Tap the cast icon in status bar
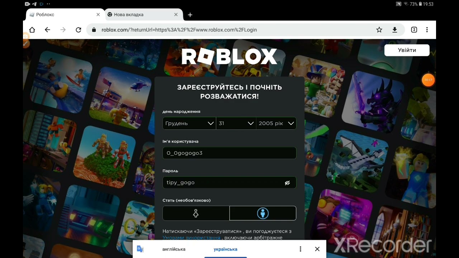Screen dimensions: 459x258 [x=398, y=4]
